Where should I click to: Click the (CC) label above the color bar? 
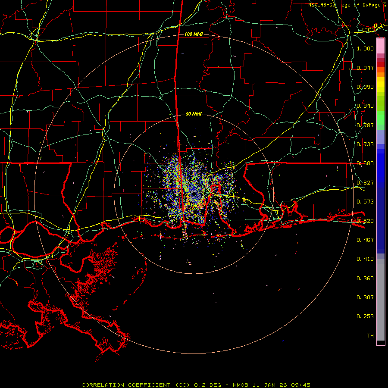click(x=368, y=30)
